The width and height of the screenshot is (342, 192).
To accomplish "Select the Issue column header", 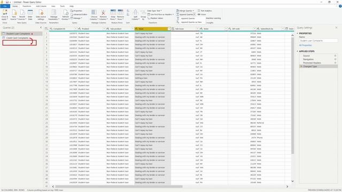I will (152, 29).
